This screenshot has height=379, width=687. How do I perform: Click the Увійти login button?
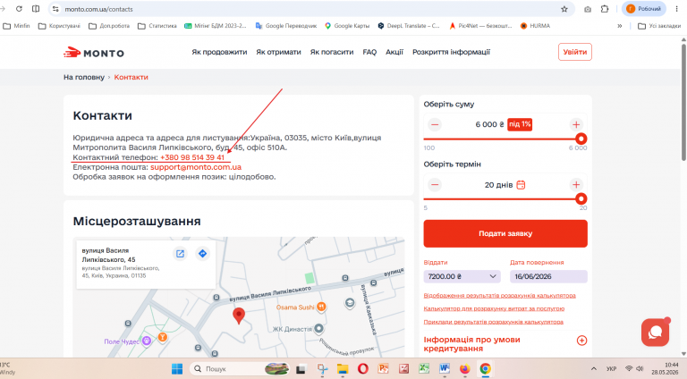pos(575,52)
